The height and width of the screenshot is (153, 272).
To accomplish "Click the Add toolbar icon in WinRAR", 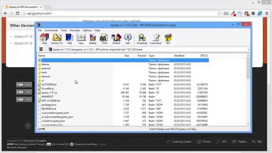I will 44,39.
